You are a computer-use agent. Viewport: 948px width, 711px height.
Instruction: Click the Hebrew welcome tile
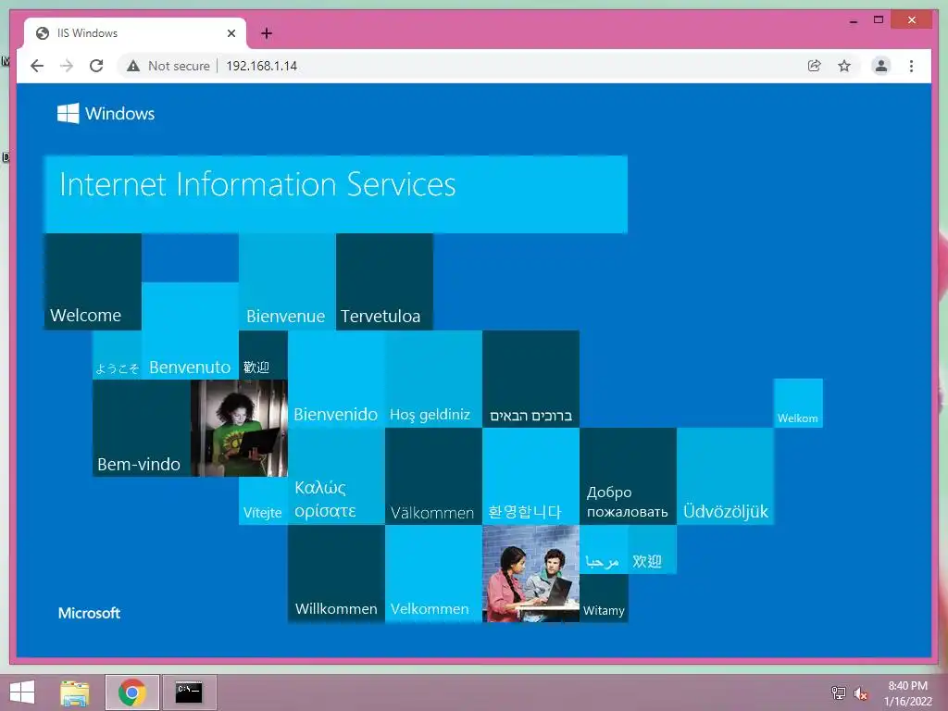point(530,379)
